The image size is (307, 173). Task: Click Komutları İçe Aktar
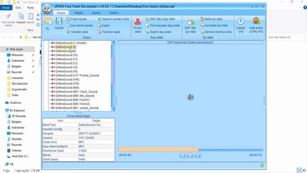[x=214, y=25]
